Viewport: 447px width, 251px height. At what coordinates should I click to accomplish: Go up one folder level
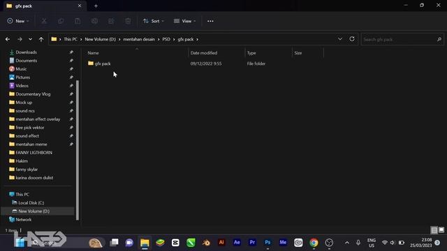pyautogui.click(x=41, y=39)
